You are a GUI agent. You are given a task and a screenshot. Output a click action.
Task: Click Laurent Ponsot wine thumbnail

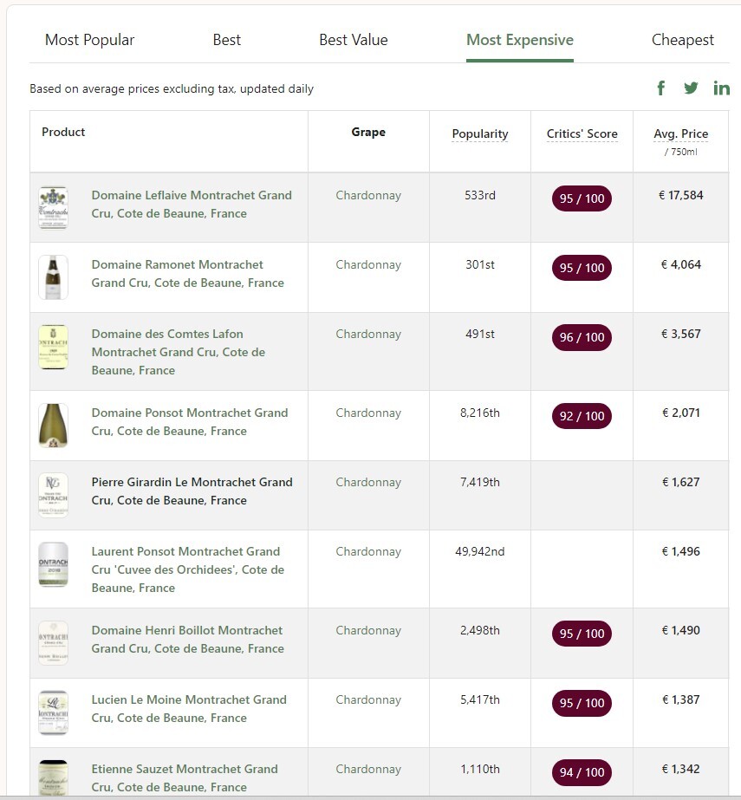point(53,564)
